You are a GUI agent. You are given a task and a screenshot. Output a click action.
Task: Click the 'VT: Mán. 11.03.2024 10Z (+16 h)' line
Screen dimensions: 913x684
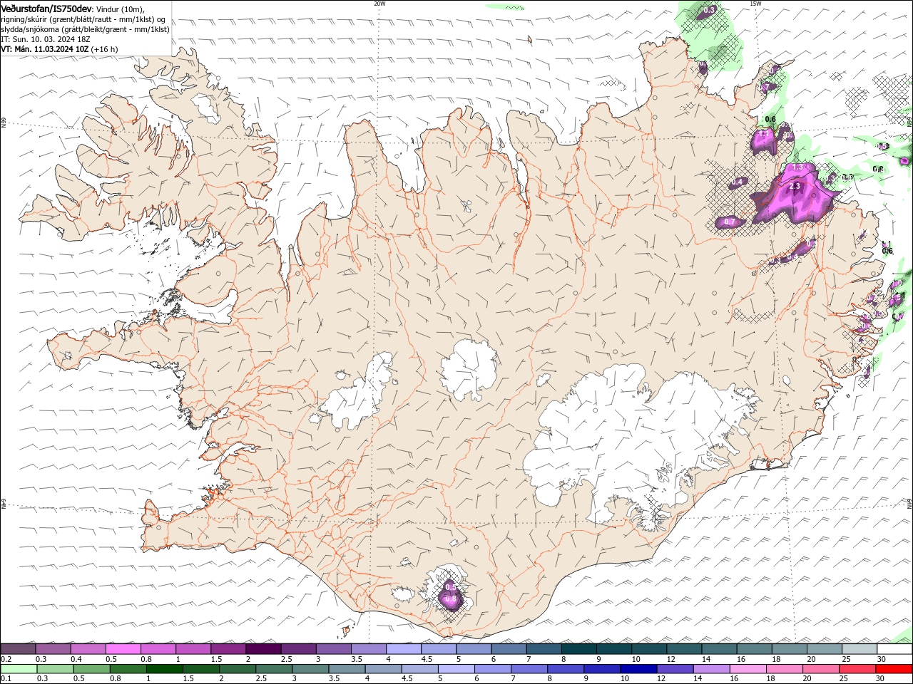(59, 49)
